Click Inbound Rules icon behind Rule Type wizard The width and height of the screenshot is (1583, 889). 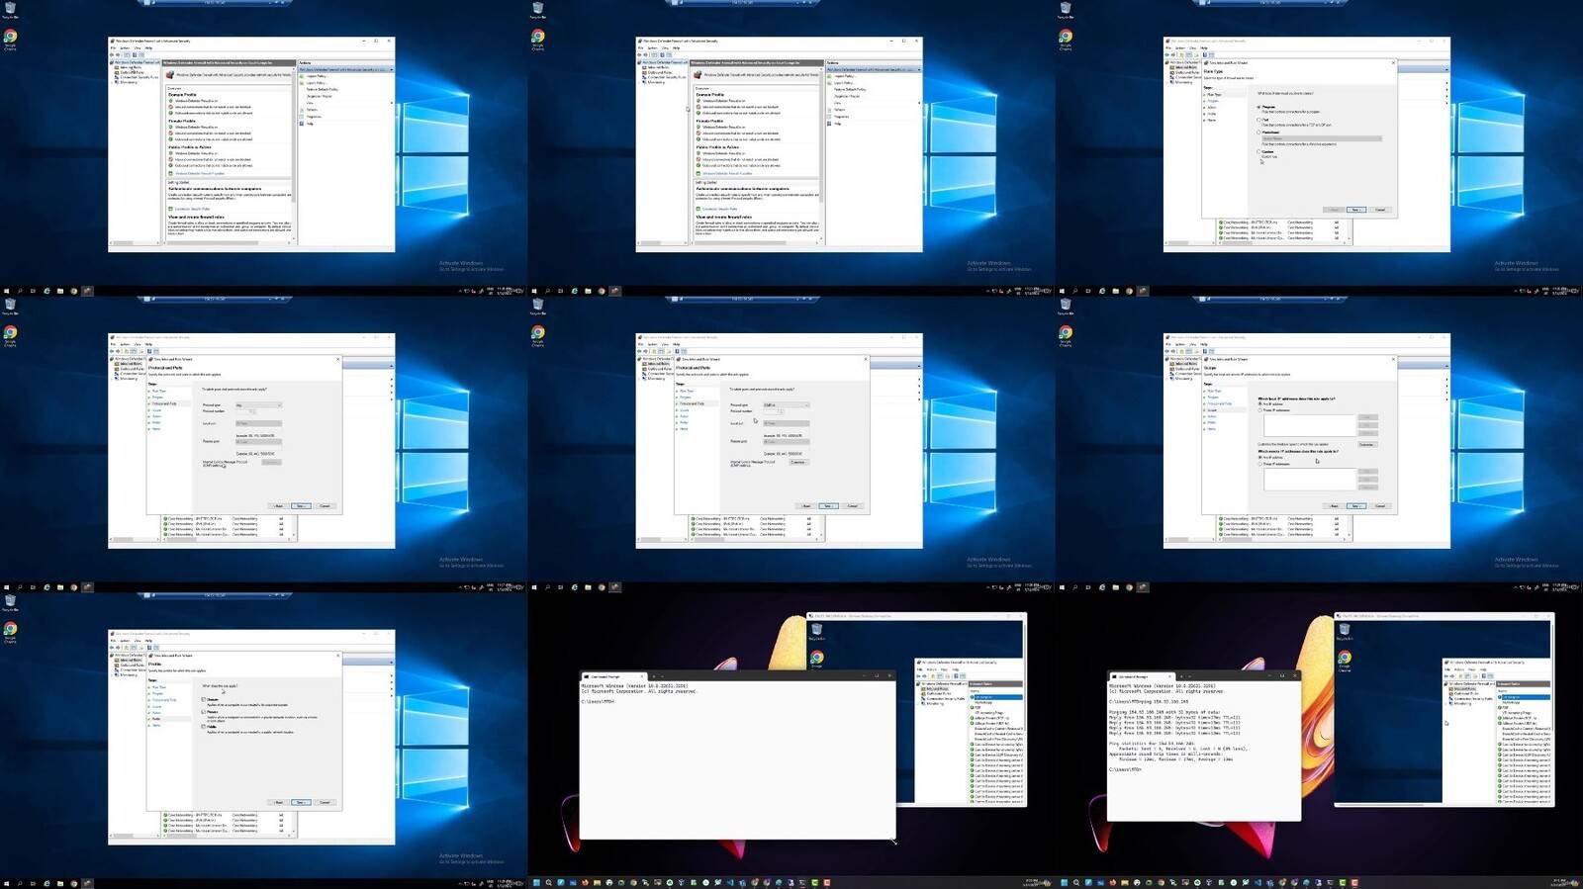pos(1172,67)
